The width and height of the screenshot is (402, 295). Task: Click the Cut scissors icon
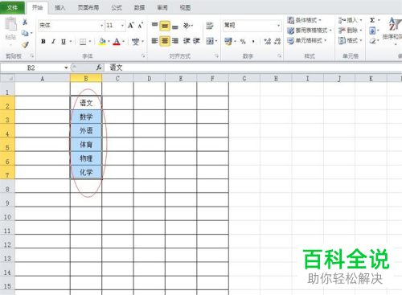(25, 22)
